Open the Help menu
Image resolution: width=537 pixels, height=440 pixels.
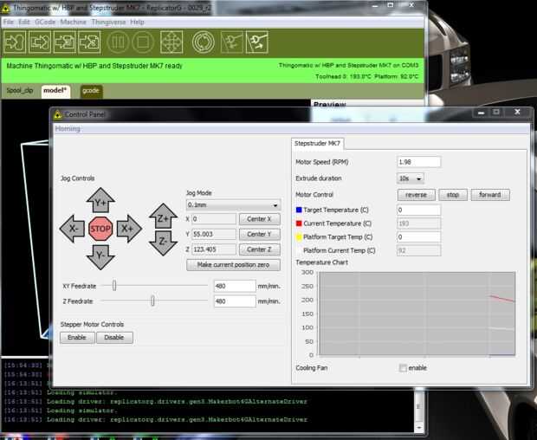pos(137,22)
